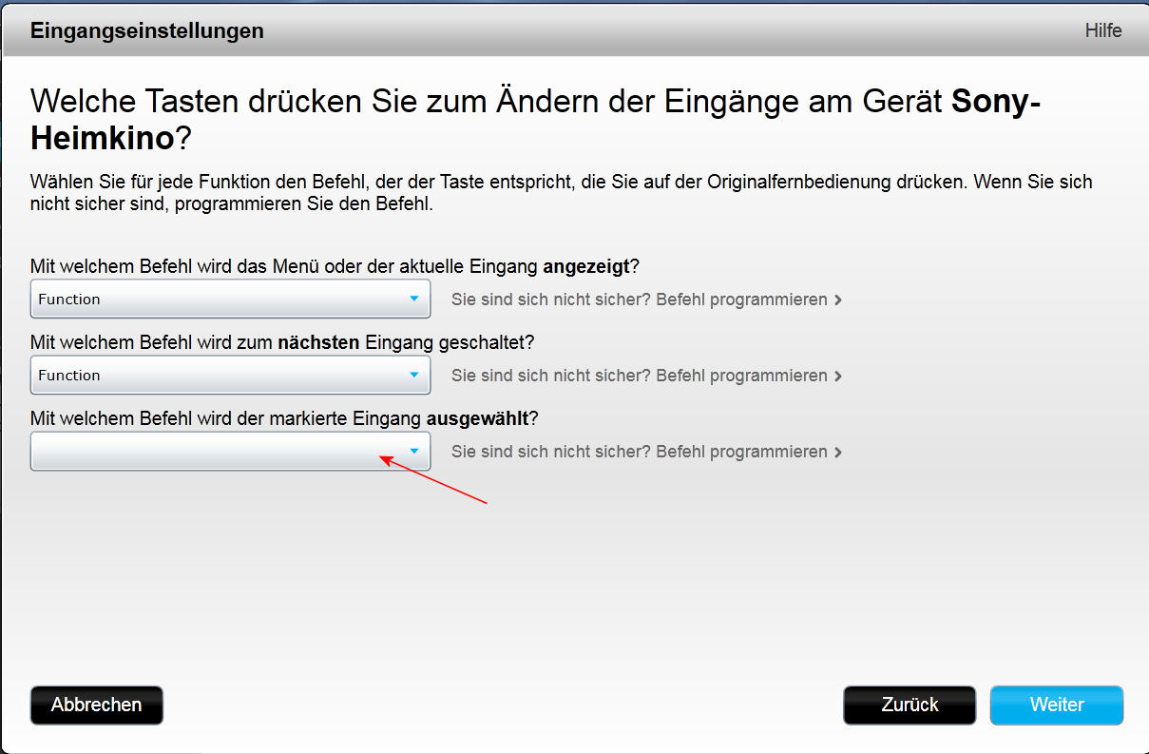Click the 'Eingangseinstellungen' dialog title
This screenshot has height=754, width=1149.
point(147,30)
